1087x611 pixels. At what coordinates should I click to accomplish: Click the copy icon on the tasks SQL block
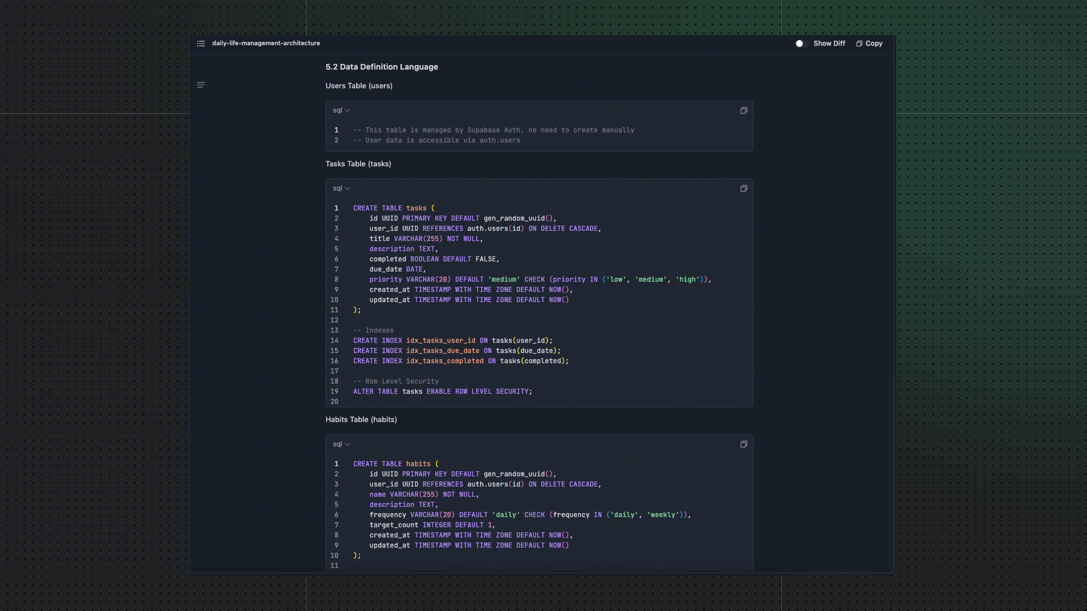point(743,188)
